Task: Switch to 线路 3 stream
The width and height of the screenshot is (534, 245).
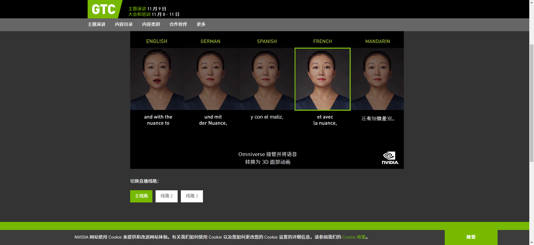Action: pos(192,196)
